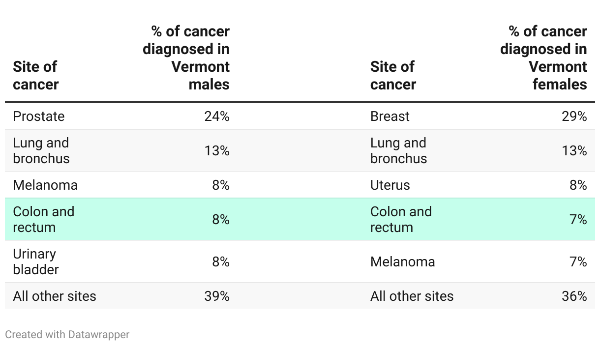The width and height of the screenshot is (600, 346).
Task: Select the 'Urinary bladder' cell
Action: [36, 261]
